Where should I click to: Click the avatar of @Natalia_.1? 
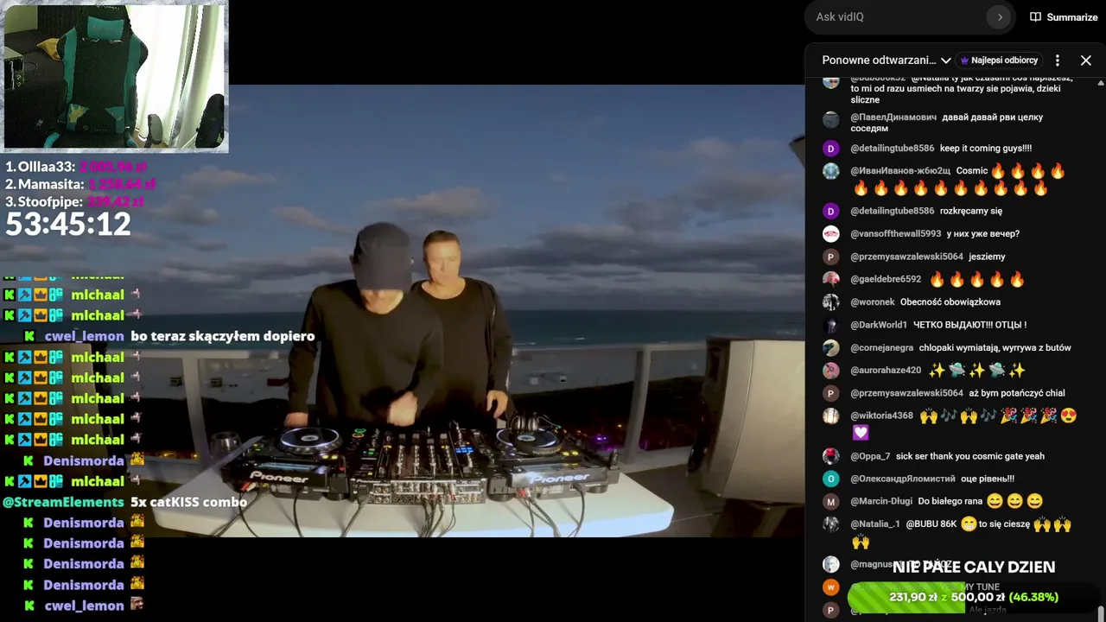click(x=830, y=524)
